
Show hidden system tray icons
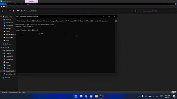[x=139, y=96]
